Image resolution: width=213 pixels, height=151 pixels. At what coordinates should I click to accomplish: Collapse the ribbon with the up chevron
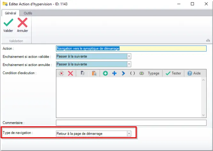pyautogui.click(x=208, y=40)
